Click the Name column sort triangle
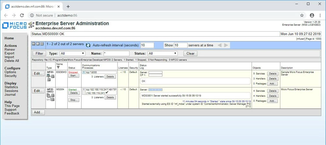 point(58,67)
